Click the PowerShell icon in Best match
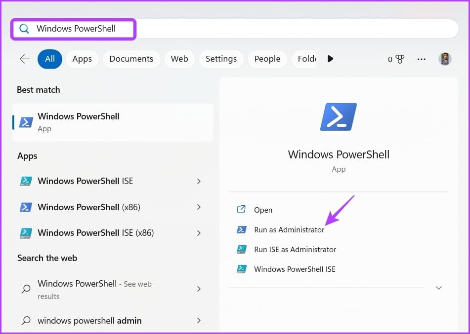This screenshot has width=470, height=334. pyautogui.click(x=26, y=122)
